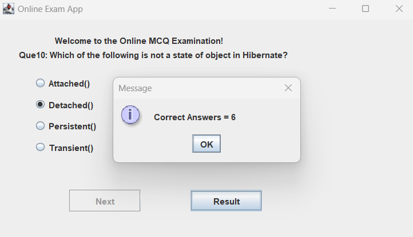Click the "Correct Answers = 6" text

194,117
